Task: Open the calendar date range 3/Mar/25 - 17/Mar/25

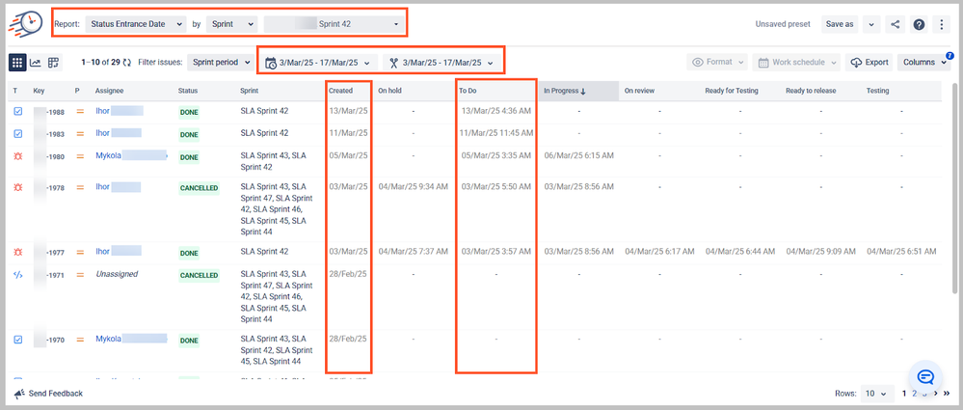Action: (318, 63)
